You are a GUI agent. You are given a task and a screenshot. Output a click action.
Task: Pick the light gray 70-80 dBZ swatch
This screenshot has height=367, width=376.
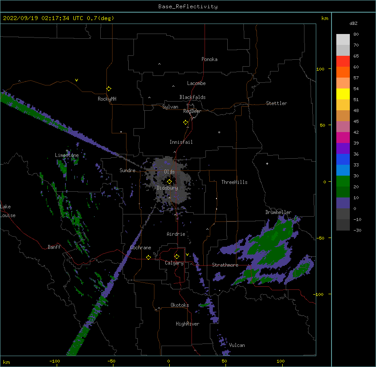click(x=343, y=39)
